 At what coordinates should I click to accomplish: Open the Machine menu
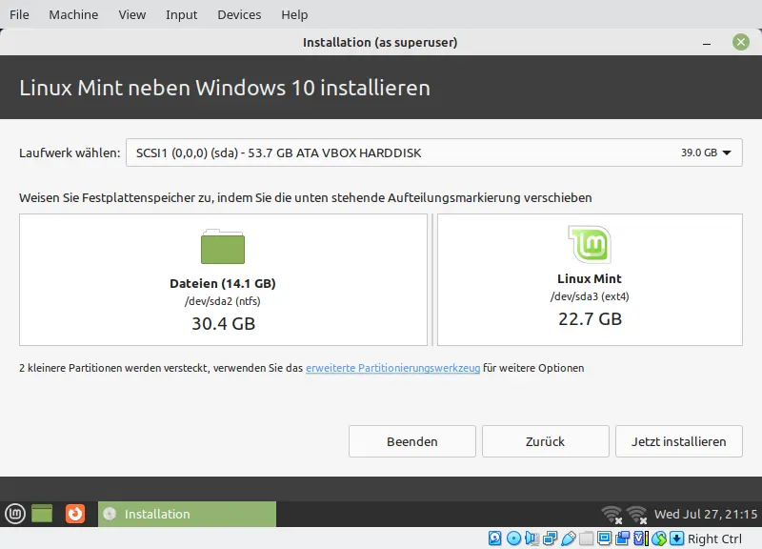pyautogui.click(x=73, y=14)
